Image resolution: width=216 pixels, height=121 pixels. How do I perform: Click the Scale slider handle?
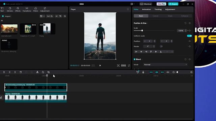click(x=142, y=31)
